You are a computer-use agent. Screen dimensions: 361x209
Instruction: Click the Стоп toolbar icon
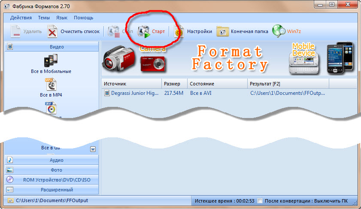(114, 31)
